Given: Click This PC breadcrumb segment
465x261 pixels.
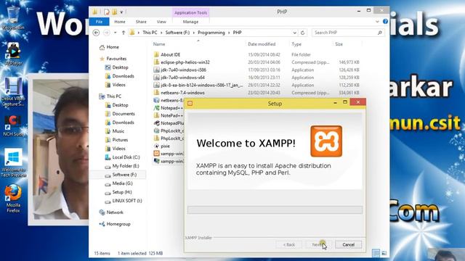Looking at the screenshot, I should (x=150, y=33).
